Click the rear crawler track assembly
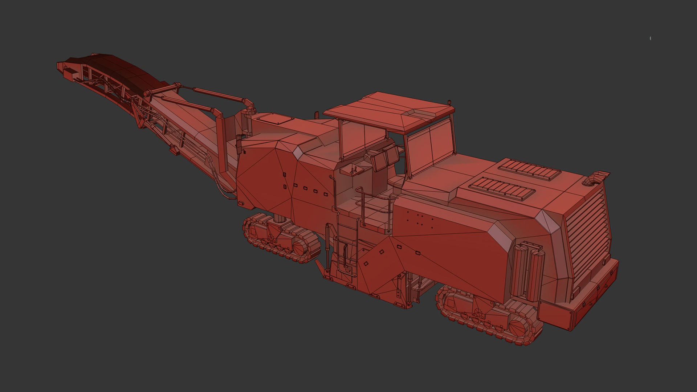697x392 pixels. [489, 315]
